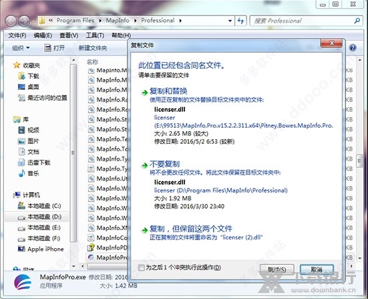
Task: Click the navigation pane scroll up arrow
Action: [x=73, y=60]
